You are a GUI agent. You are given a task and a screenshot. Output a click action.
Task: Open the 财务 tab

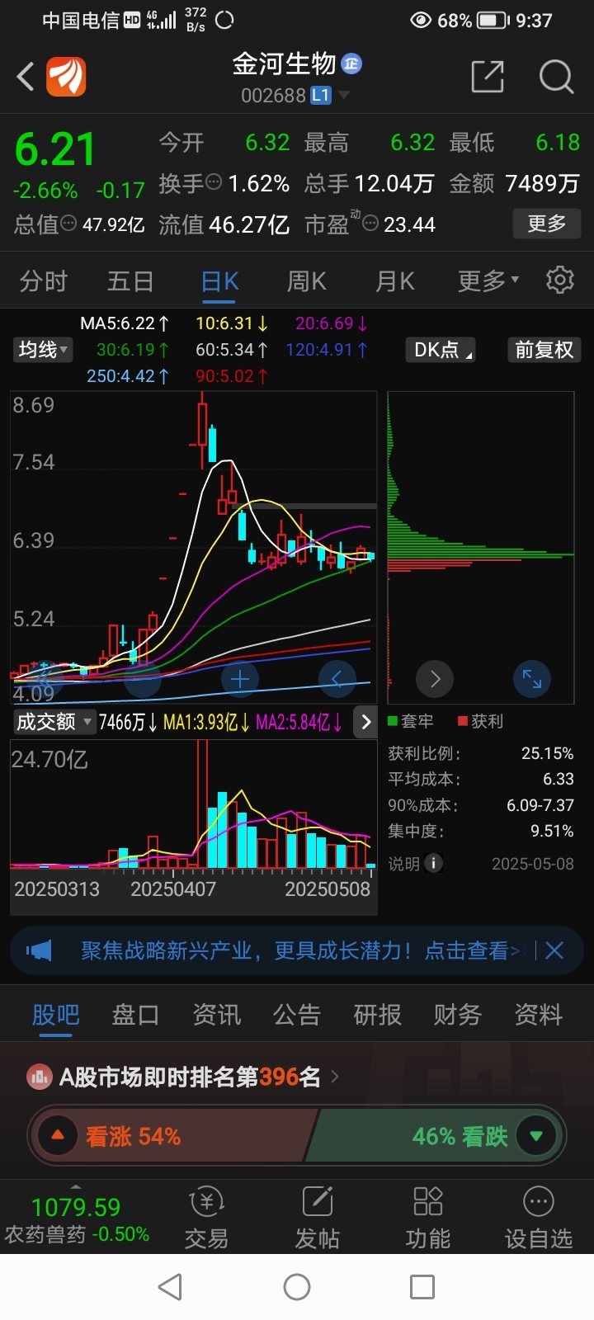click(458, 1015)
